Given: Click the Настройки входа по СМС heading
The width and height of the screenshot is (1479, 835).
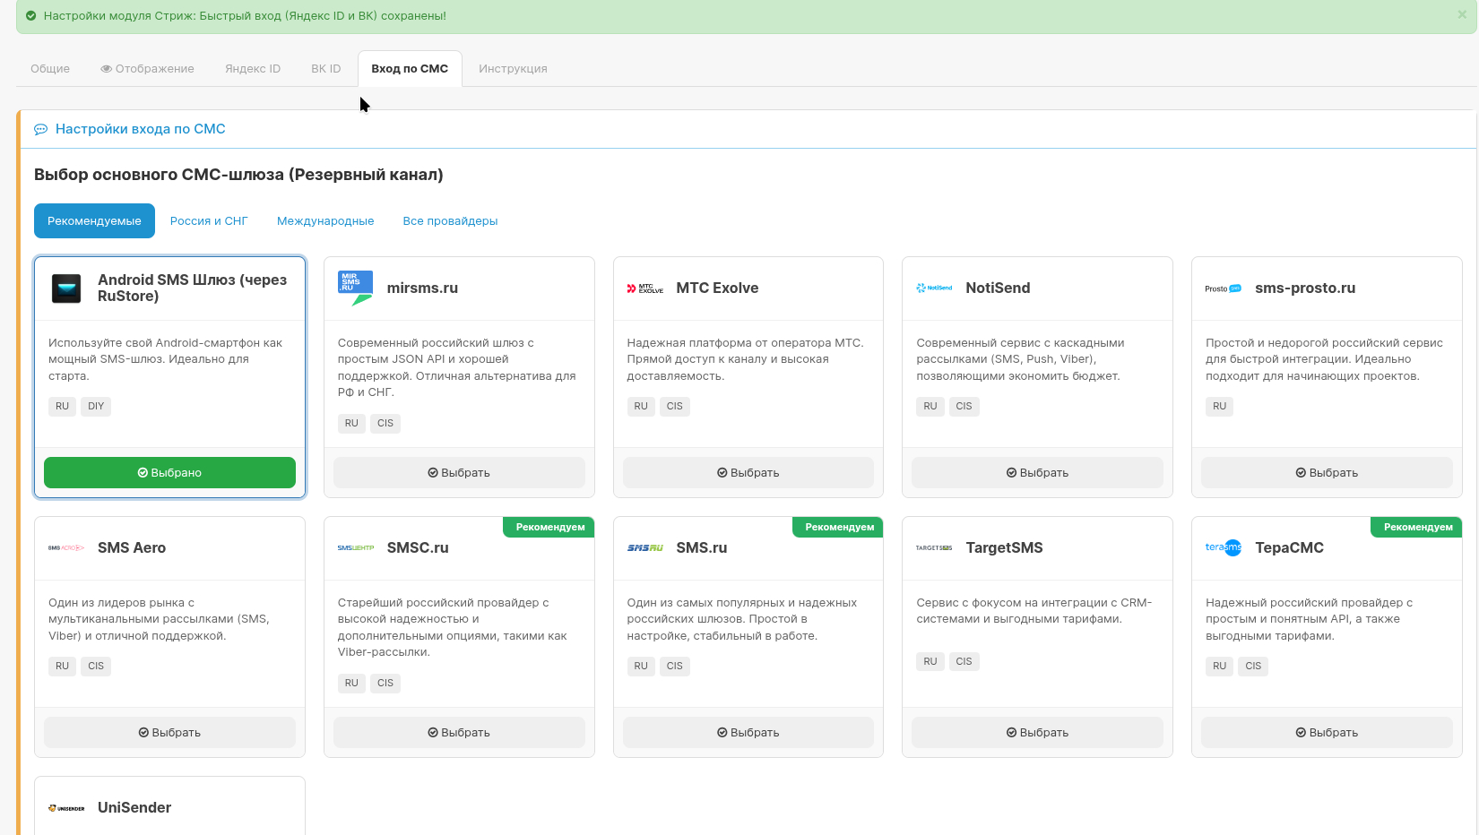Looking at the screenshot, I should (140, 129).
